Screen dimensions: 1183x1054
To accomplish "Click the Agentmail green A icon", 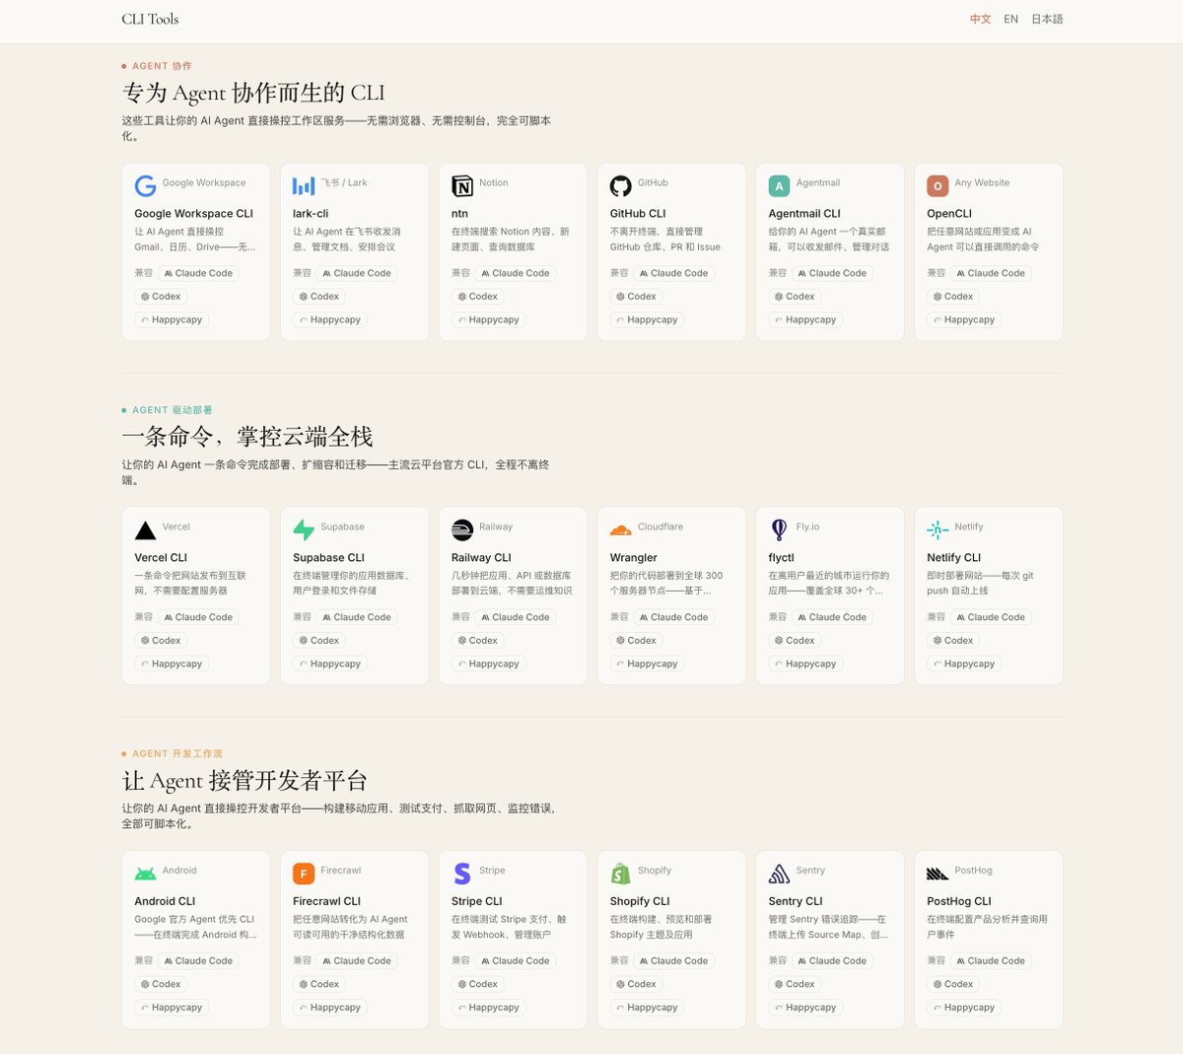I will pos(780,185).
